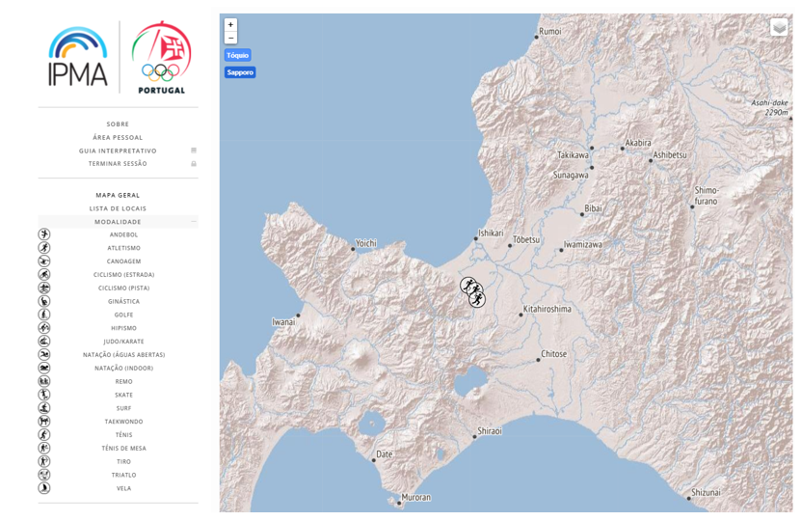Select Natação (Águas Abertas) link
Viewport: 801px width, 521px height.
pos(124,355)
